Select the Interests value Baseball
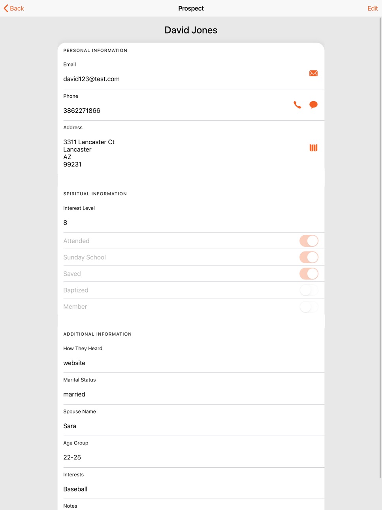382x510 pixels. point(75,489)
